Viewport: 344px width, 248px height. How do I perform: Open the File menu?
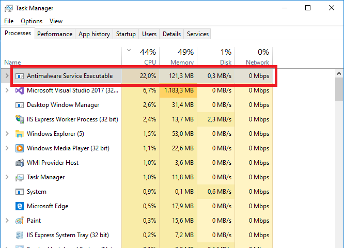click(9, 21)
